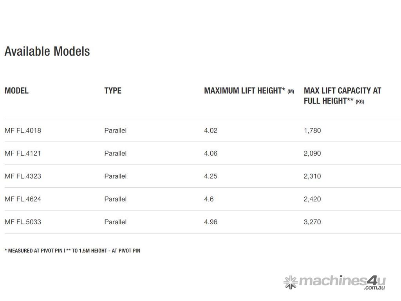Click the MAX LIFT CAPACITY column header
401x301 pixels.
tap(342, 96)
